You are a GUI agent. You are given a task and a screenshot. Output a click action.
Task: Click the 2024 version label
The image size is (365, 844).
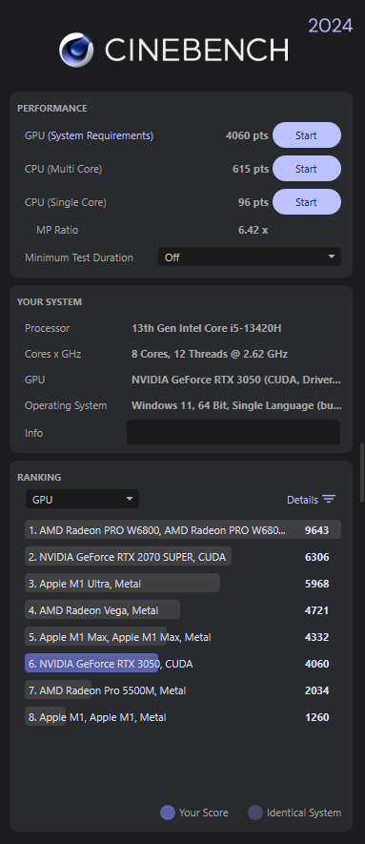pos(330,26)
